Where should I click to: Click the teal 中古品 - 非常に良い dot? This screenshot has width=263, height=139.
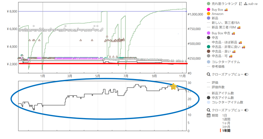point(209,47)
